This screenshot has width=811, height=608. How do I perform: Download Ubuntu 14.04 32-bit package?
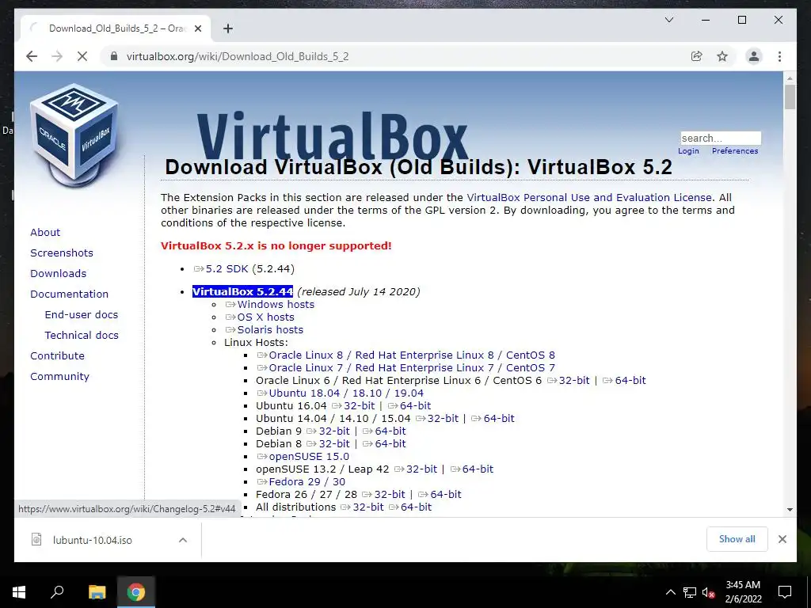437,418
